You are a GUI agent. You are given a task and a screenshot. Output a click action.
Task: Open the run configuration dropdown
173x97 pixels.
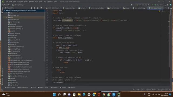click(143, 5)
